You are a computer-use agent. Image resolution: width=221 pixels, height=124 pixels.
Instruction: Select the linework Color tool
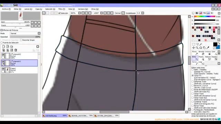(214, 53)
